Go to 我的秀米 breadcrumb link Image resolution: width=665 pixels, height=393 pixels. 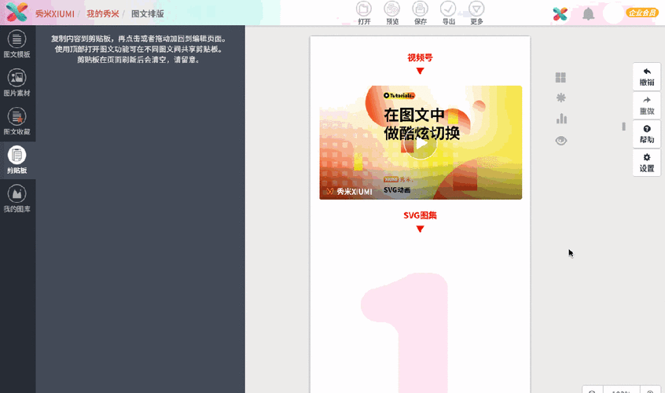point(103,14)
